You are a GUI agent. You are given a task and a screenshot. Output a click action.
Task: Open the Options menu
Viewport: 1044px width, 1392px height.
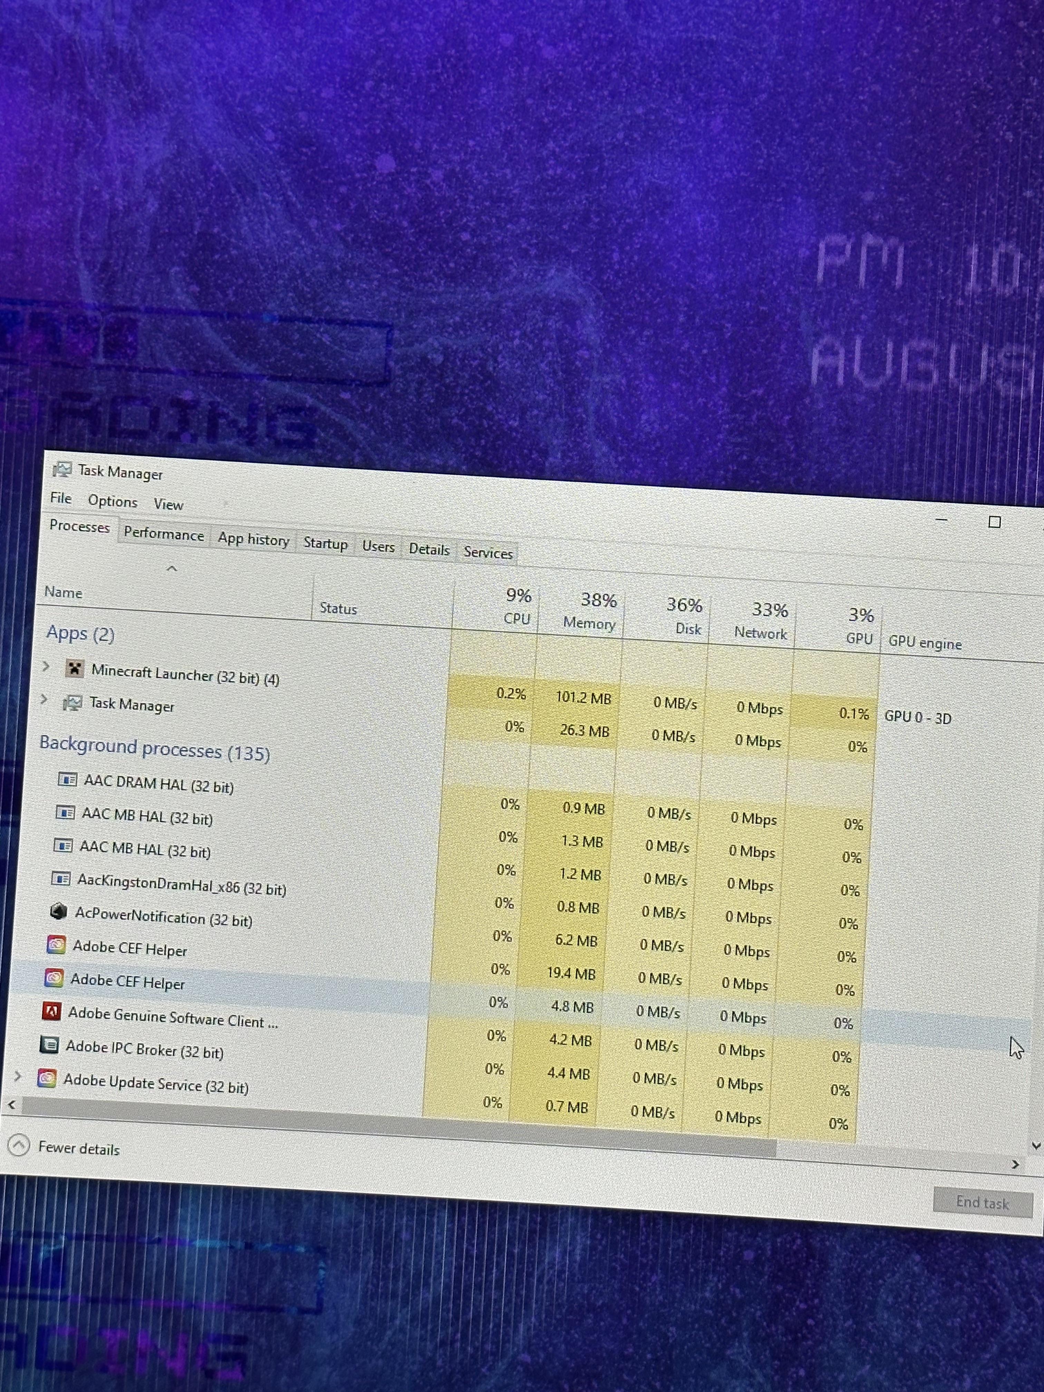click(x=113, y=502)
